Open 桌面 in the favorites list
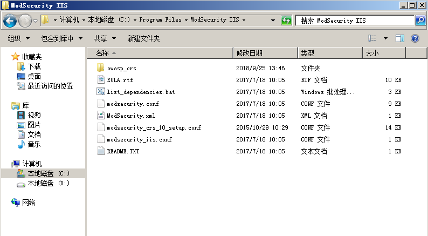428x236 pixels. coord(34,76)
